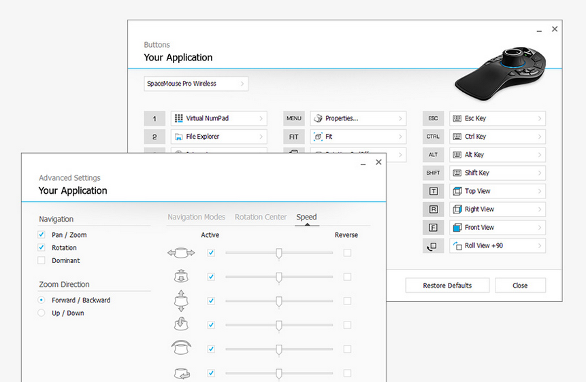
Task: Disable the Pan / Zoom checkbox
Action: tap(42, 235)
